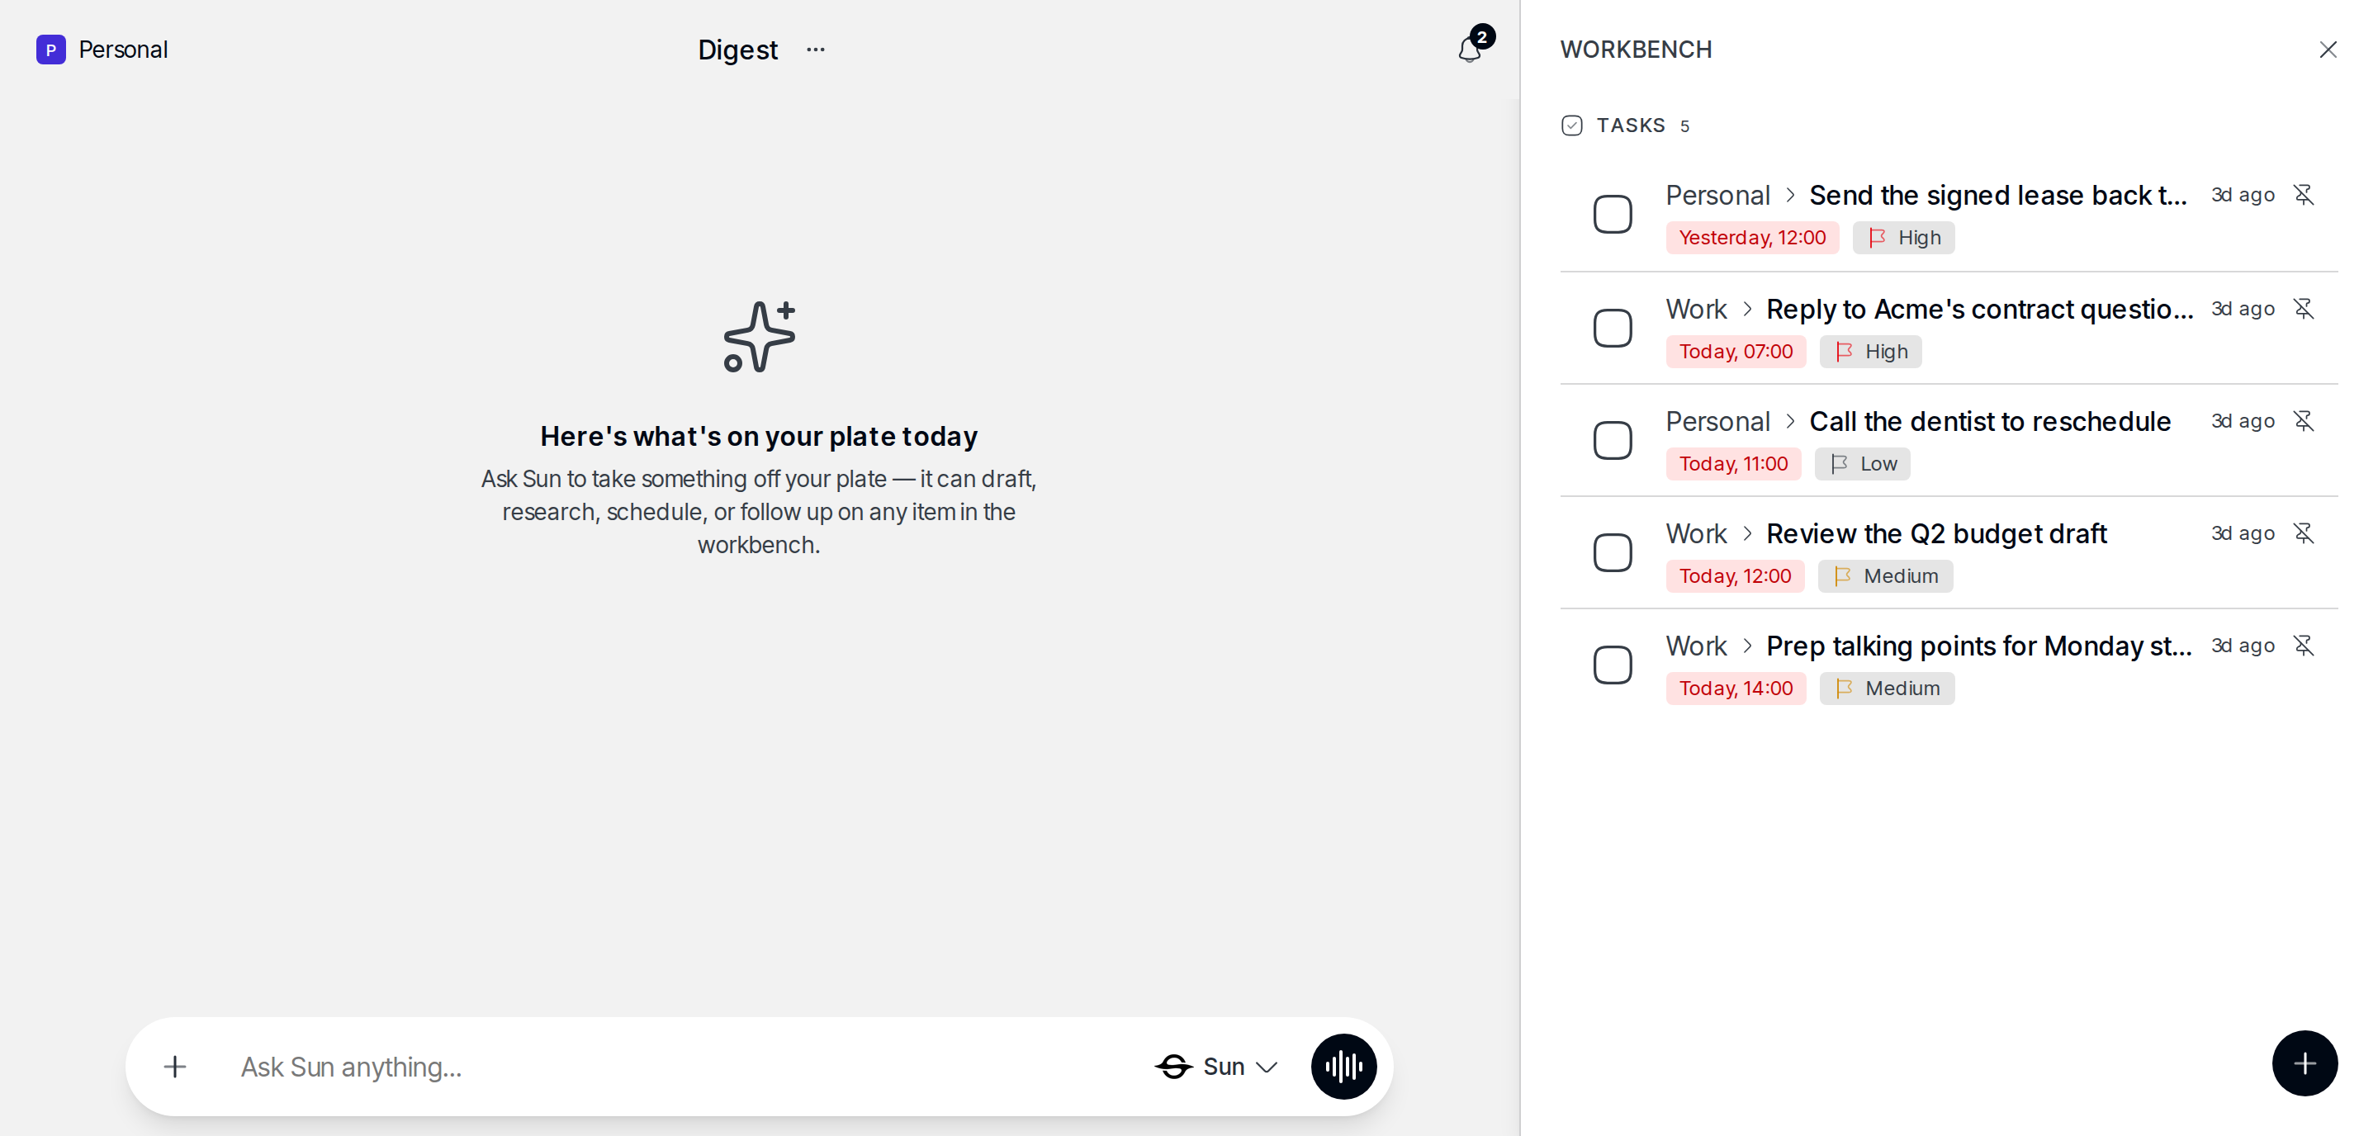Image resolution: width=2378 pixels, height=1136 pixels.
Task: Click the Today, 07:00 due date chip
Action: (1736, 352)
